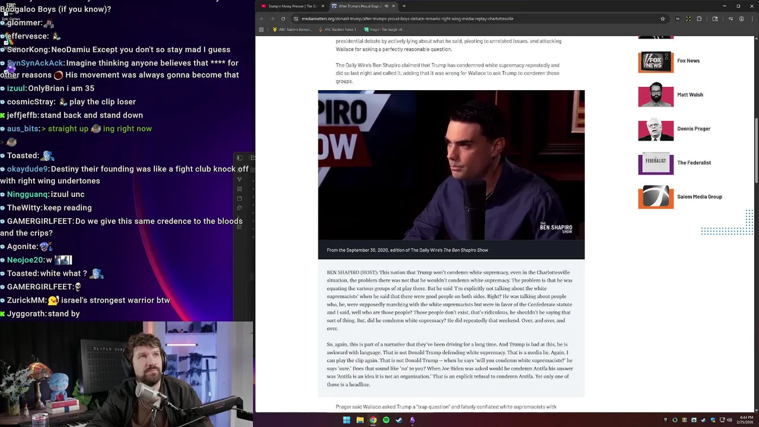This screenshot has width=759, height=427.
Task: Click the Dennis Prager portrait thumbnail
Action: point(656,130)
